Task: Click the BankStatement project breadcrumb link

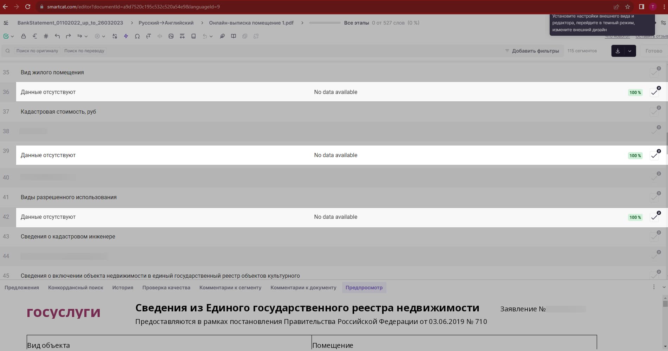Action: tap(70, 23)
